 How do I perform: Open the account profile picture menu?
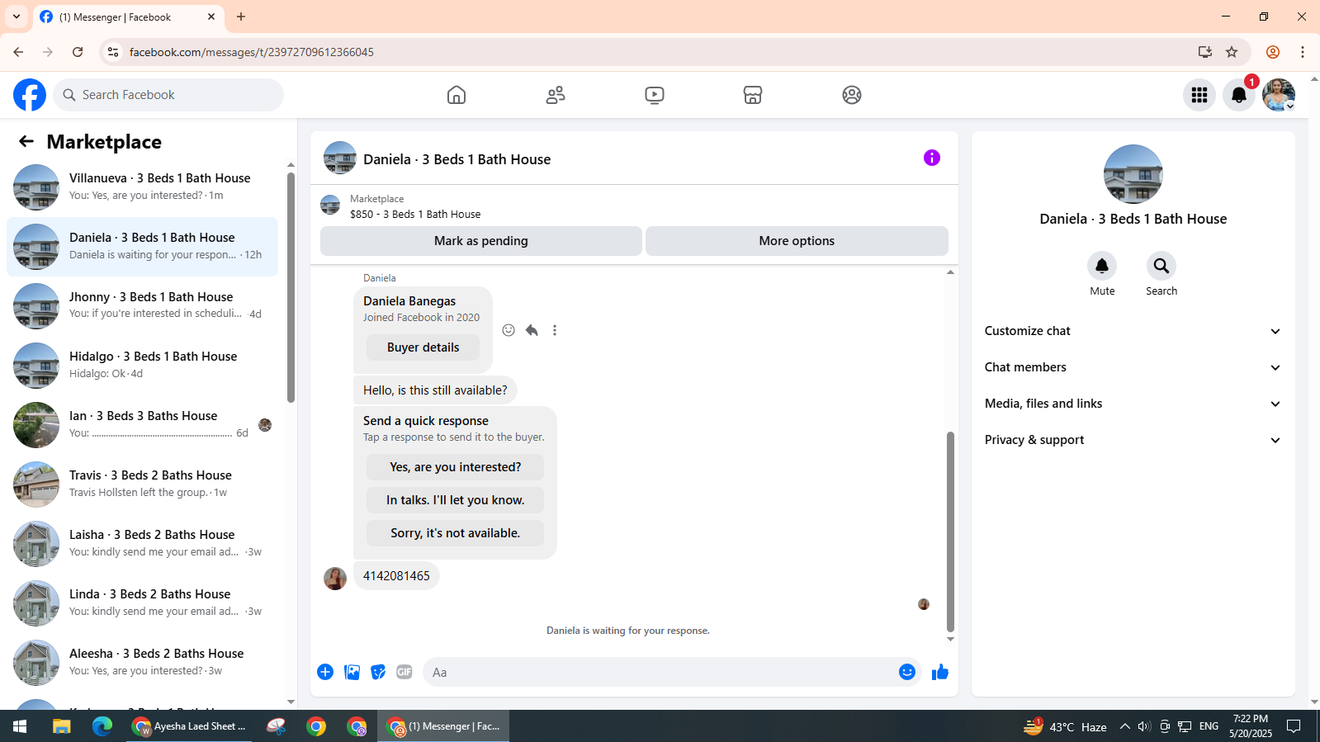pyautogui.click(x=1279, y=95)
